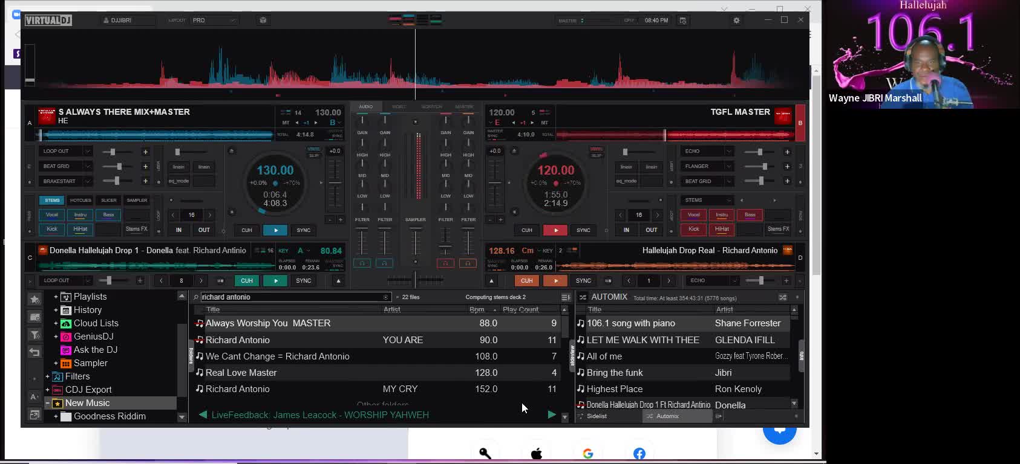This screenshot has height=464, width=1020.
Task: Expand the Filters folder
Action: pyautogui.click(x=47, y=376)
